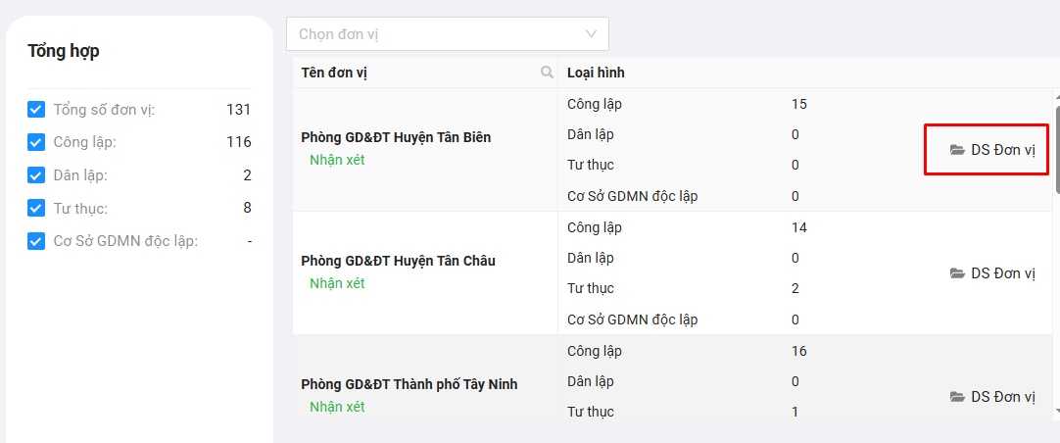1060x443 pixels.
Task: Select Phòng GD&ĐT Huyện Tân Châu row name
Action: point(398,261)
